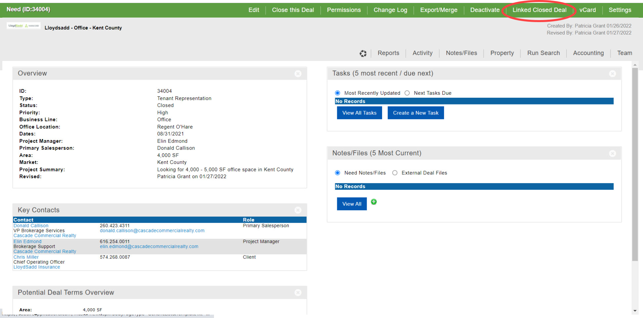Choose the External Deal Files radio button
This screenshot has width=643, height=318.
[x=395, y=173]
